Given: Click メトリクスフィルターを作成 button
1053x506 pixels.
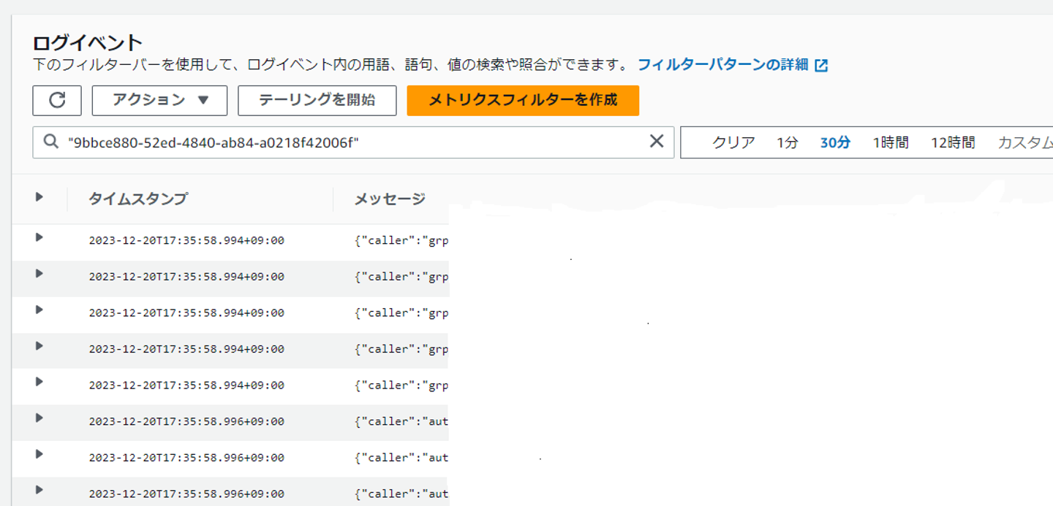Looking at the screenshot, I should (x=523, y=101).
